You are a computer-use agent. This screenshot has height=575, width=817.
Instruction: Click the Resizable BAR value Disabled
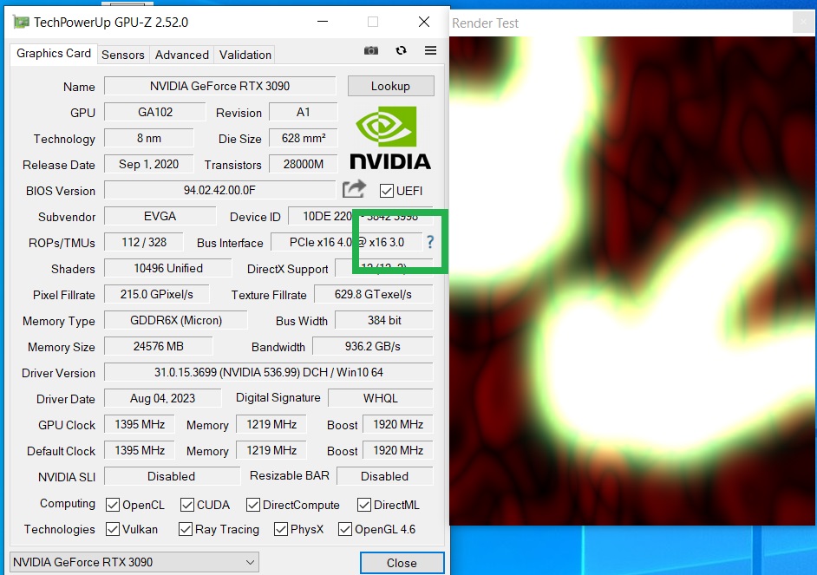[x=384, y=476]
